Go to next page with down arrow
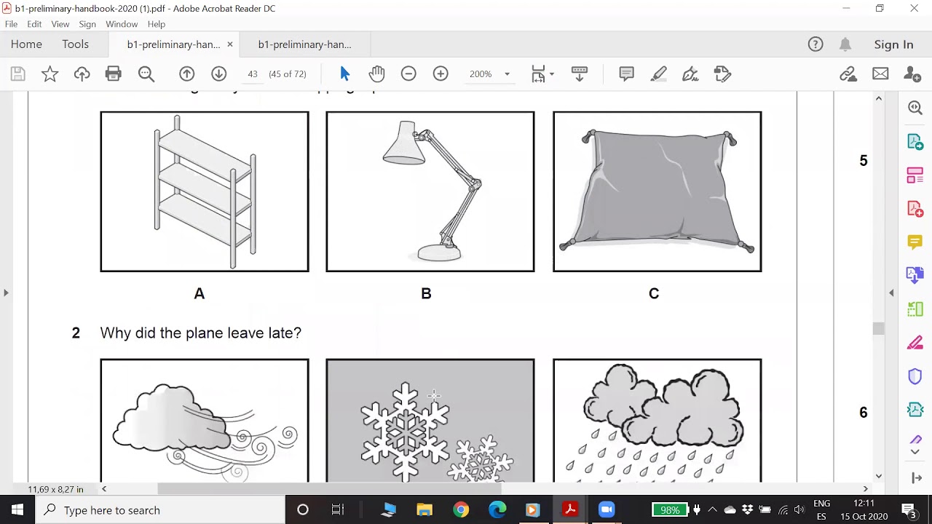932x524 pixels. tap(219, 74)
